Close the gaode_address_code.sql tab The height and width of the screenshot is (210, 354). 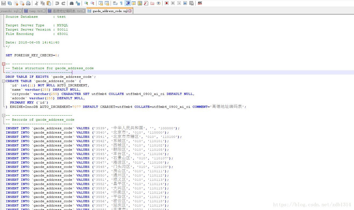pyautogui.click(x=130, y=11)
